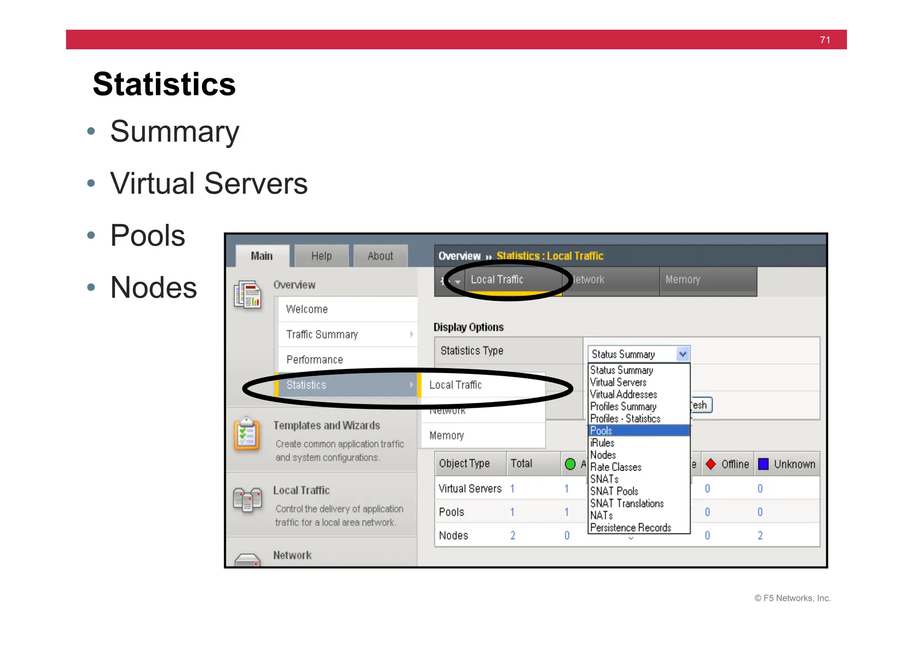This screenshot has height=645, width=913.
Task: Choose Memory in the Statistics flyout
Action: click(483, 435)
